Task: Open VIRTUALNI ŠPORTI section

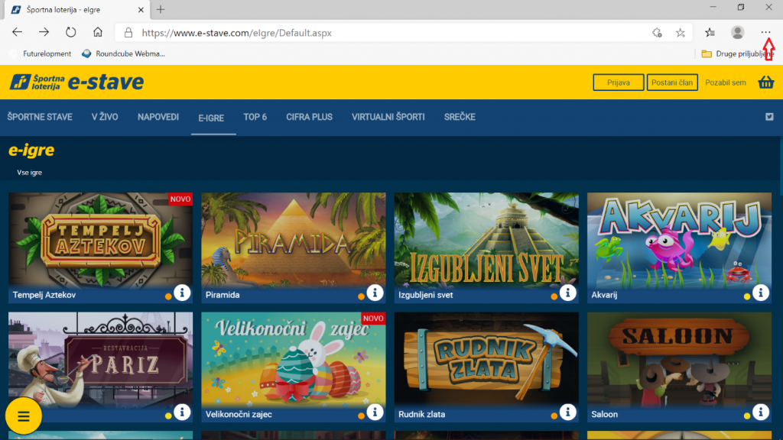Action: (388, 117)
